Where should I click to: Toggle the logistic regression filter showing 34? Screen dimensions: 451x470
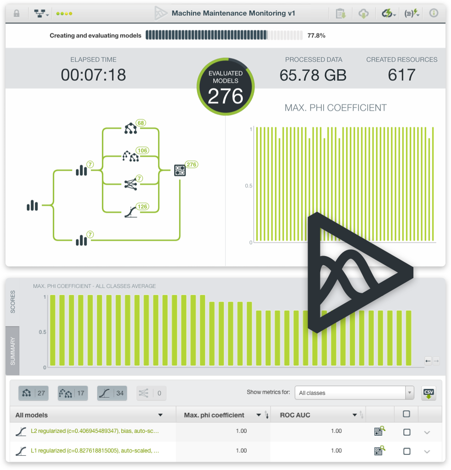112,393
